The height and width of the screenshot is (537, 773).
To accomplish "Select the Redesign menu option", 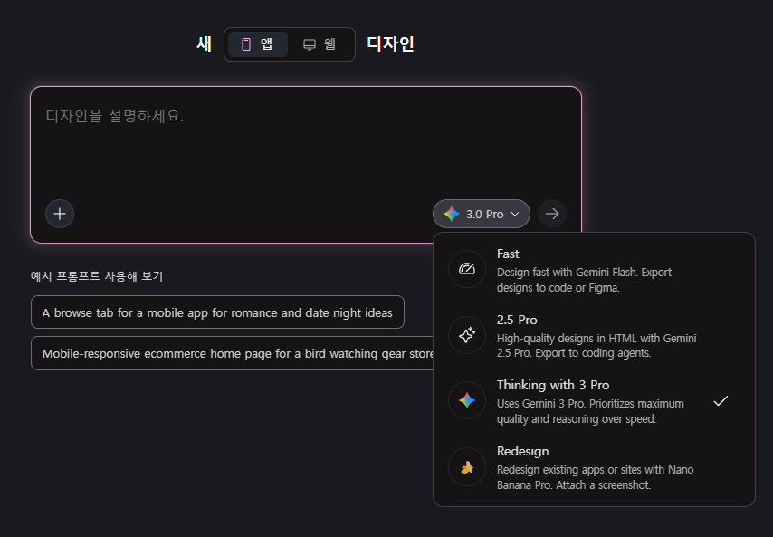I will 594,467.
